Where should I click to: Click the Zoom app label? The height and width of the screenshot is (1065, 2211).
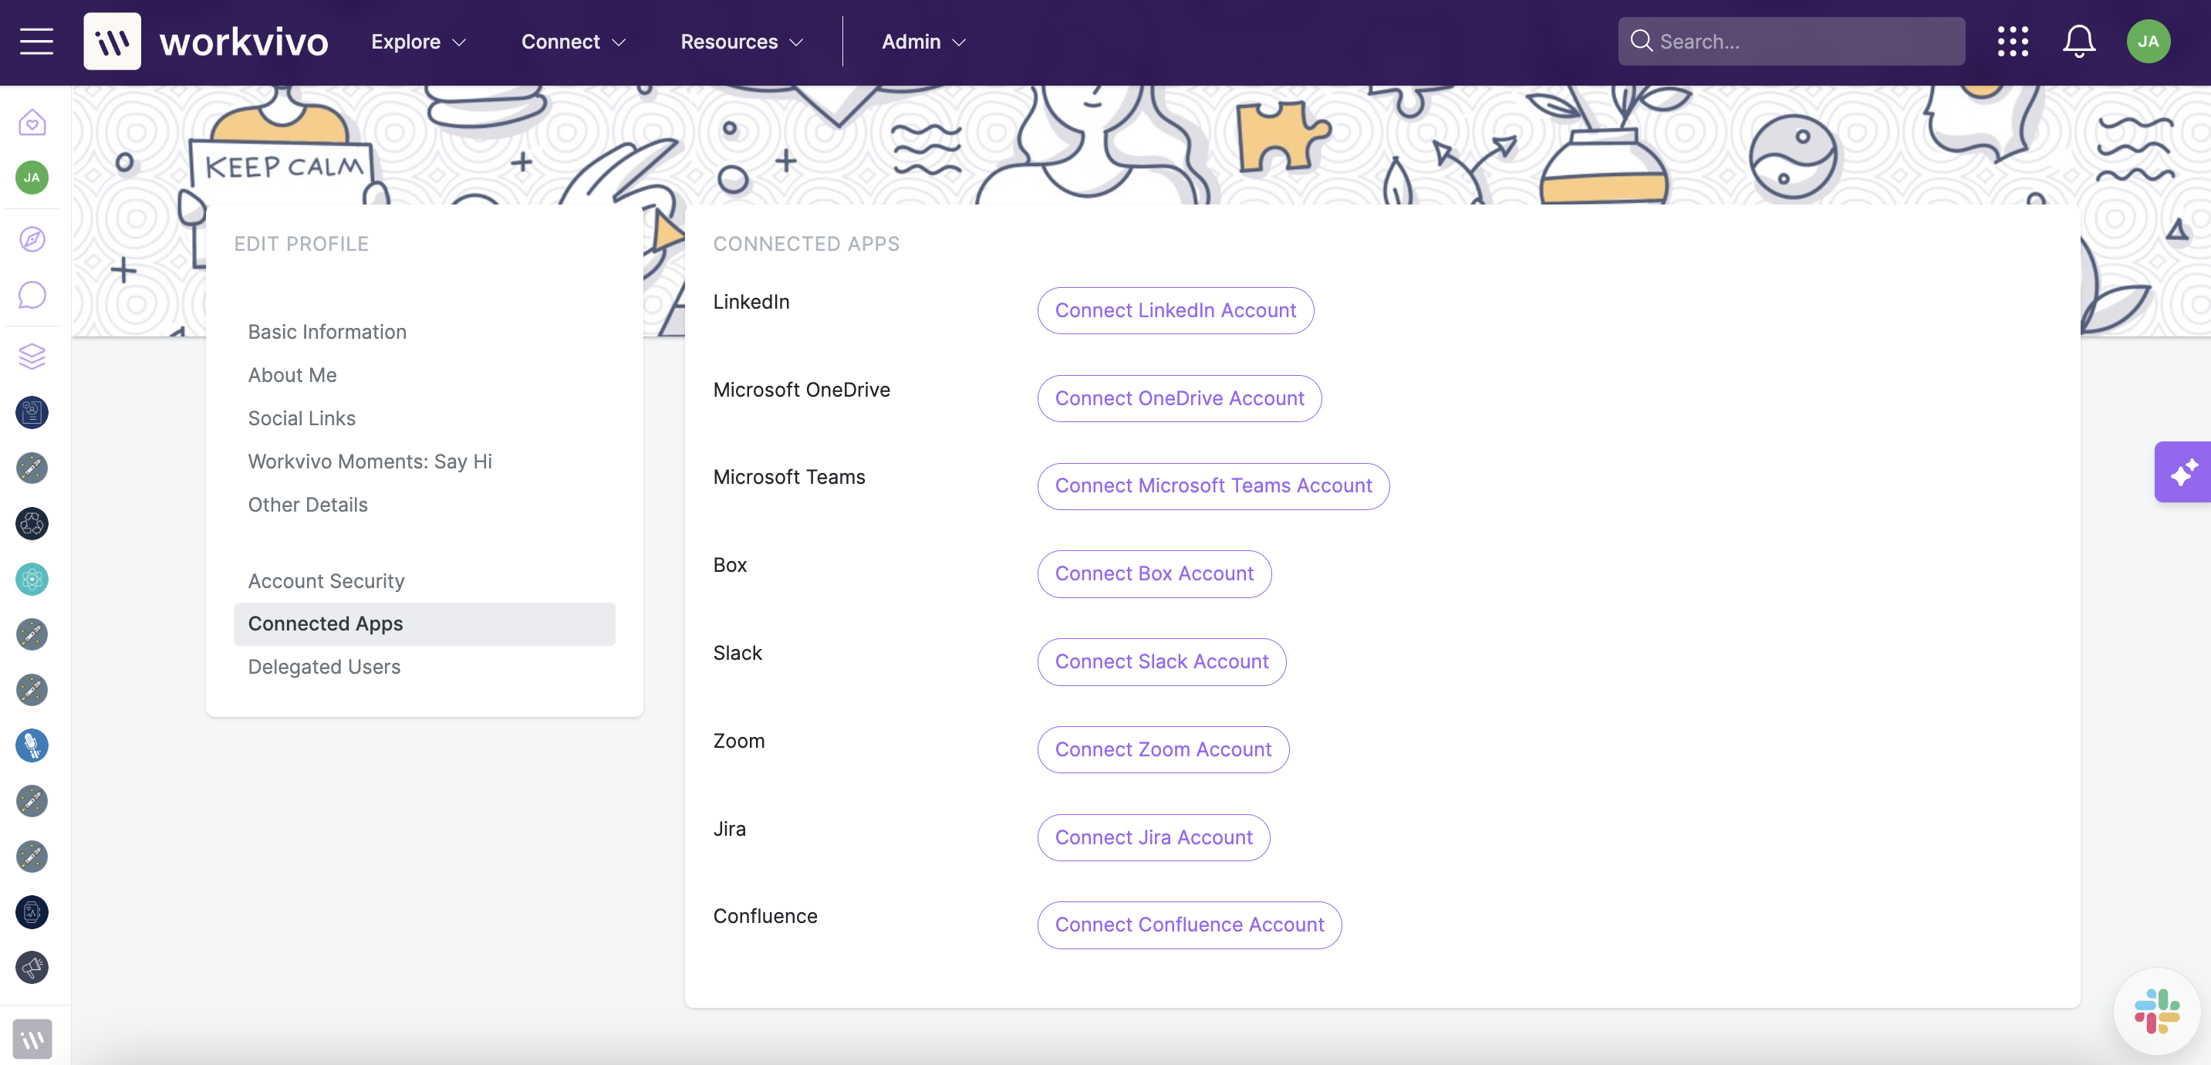point(738,740)
